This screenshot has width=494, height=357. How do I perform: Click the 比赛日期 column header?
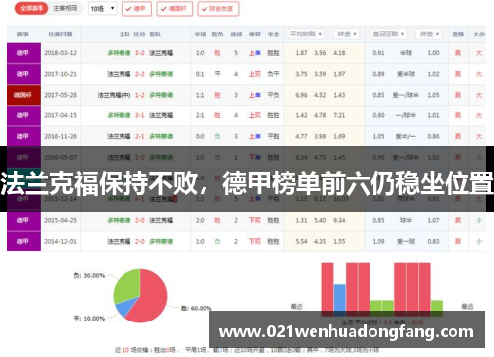tap(60, 35)
